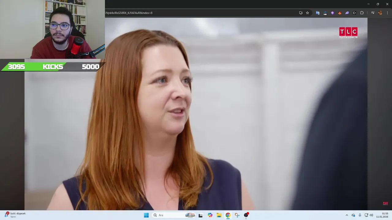Expand hidden system tray icons chevron
The width and height of the screenshot is (392, 220).
click(x=347, y=215)
